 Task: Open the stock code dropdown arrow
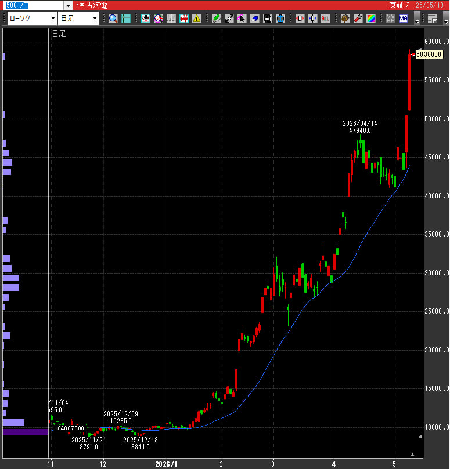tap(69, 5)
